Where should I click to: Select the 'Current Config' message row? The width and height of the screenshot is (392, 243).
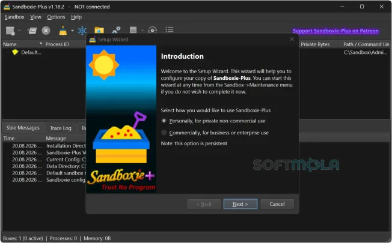[49, 160]
